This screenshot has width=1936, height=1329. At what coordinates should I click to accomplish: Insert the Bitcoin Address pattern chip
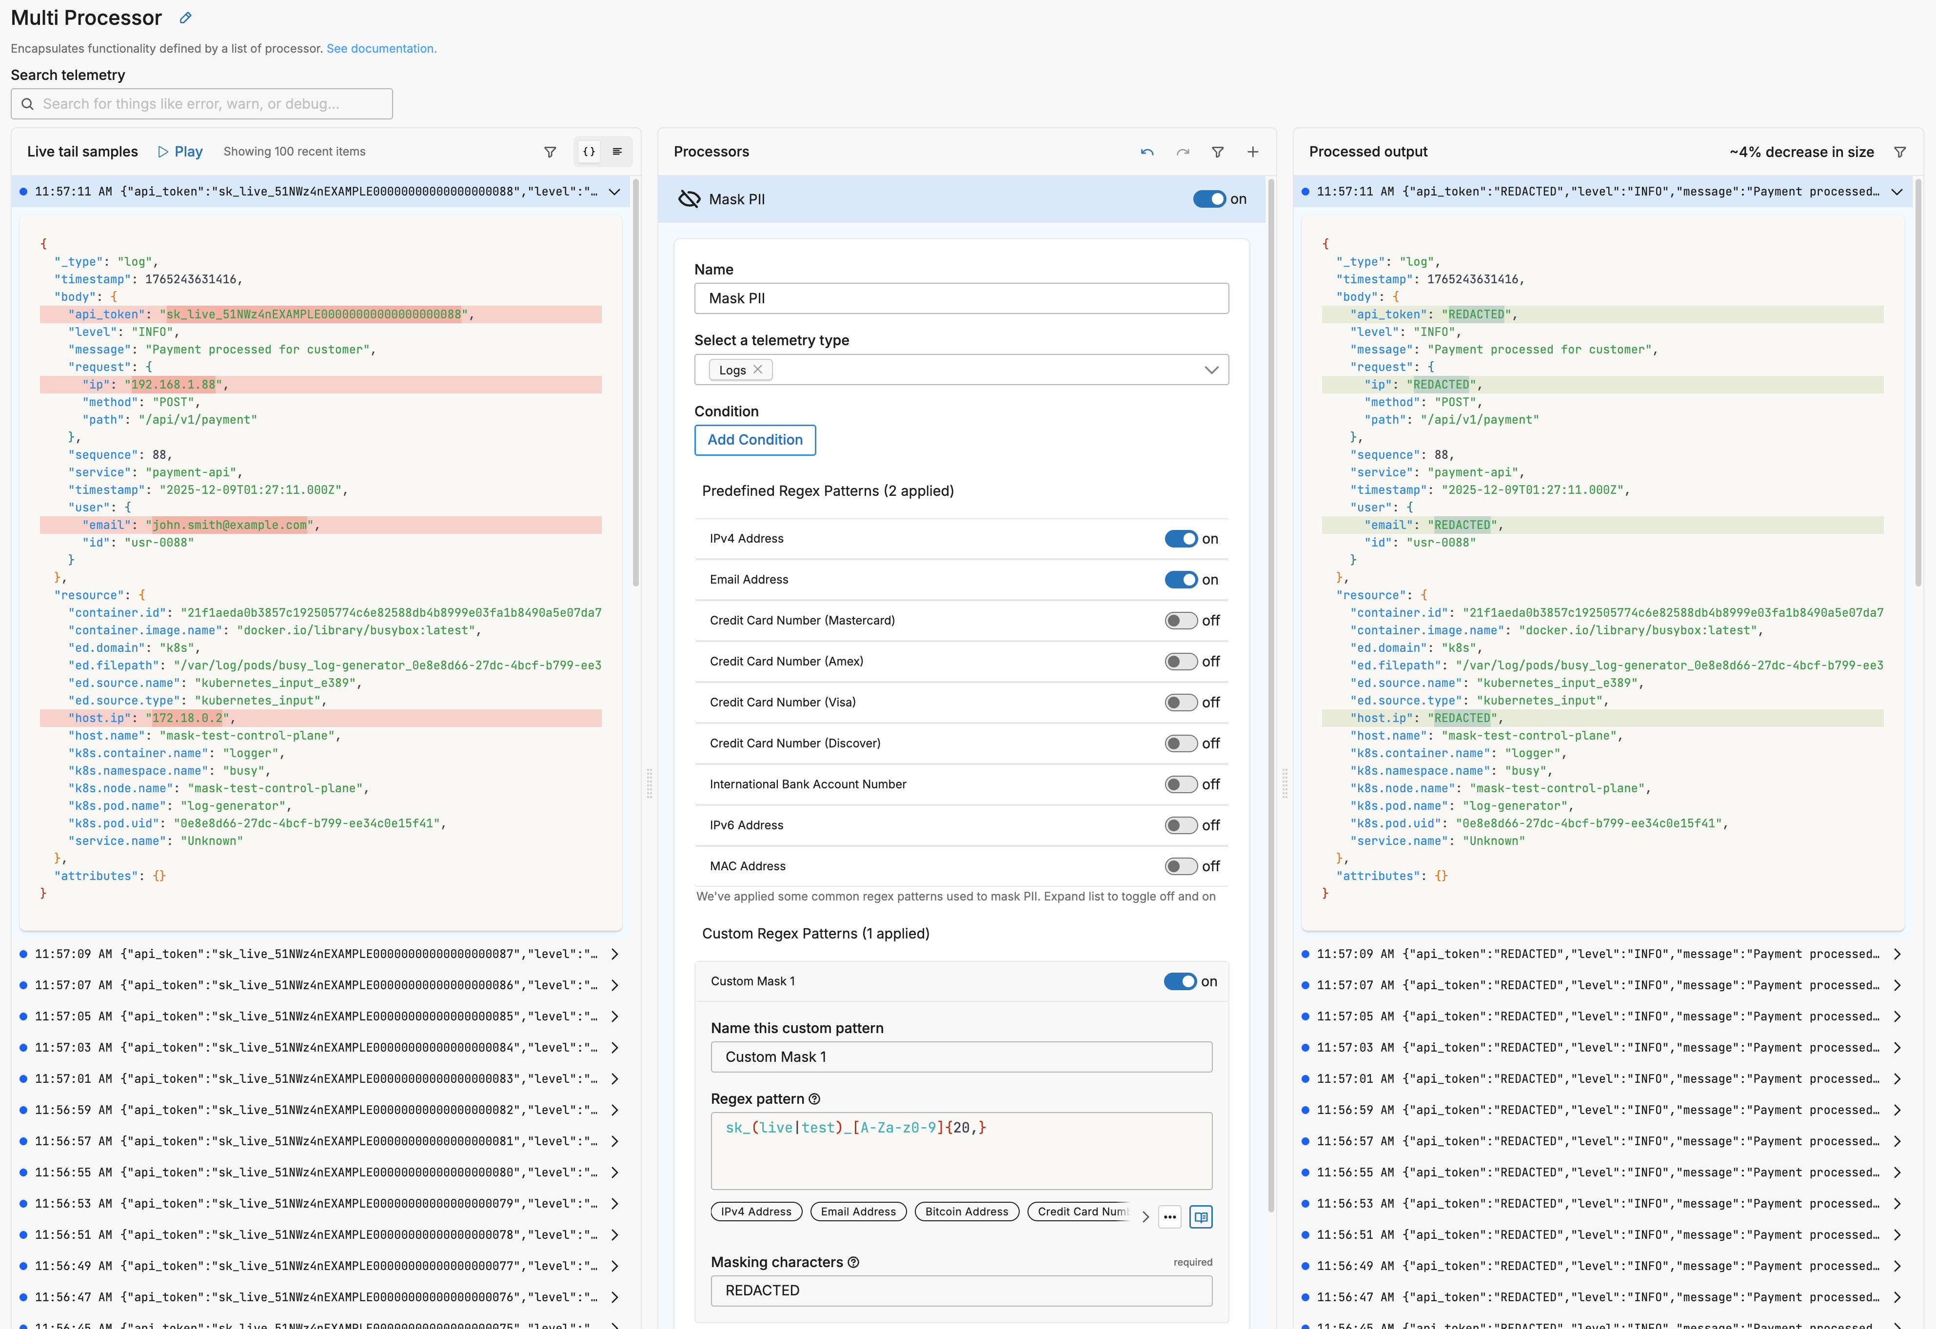(967, 1212)
